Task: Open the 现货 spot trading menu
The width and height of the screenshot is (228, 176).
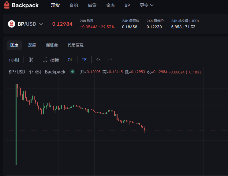Action: 55,5
